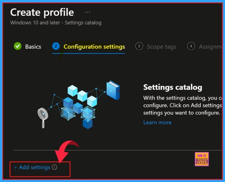Click the step 4 circle icon
The height and width of the screenshot is (182, 225).
(x=191, y=46)
